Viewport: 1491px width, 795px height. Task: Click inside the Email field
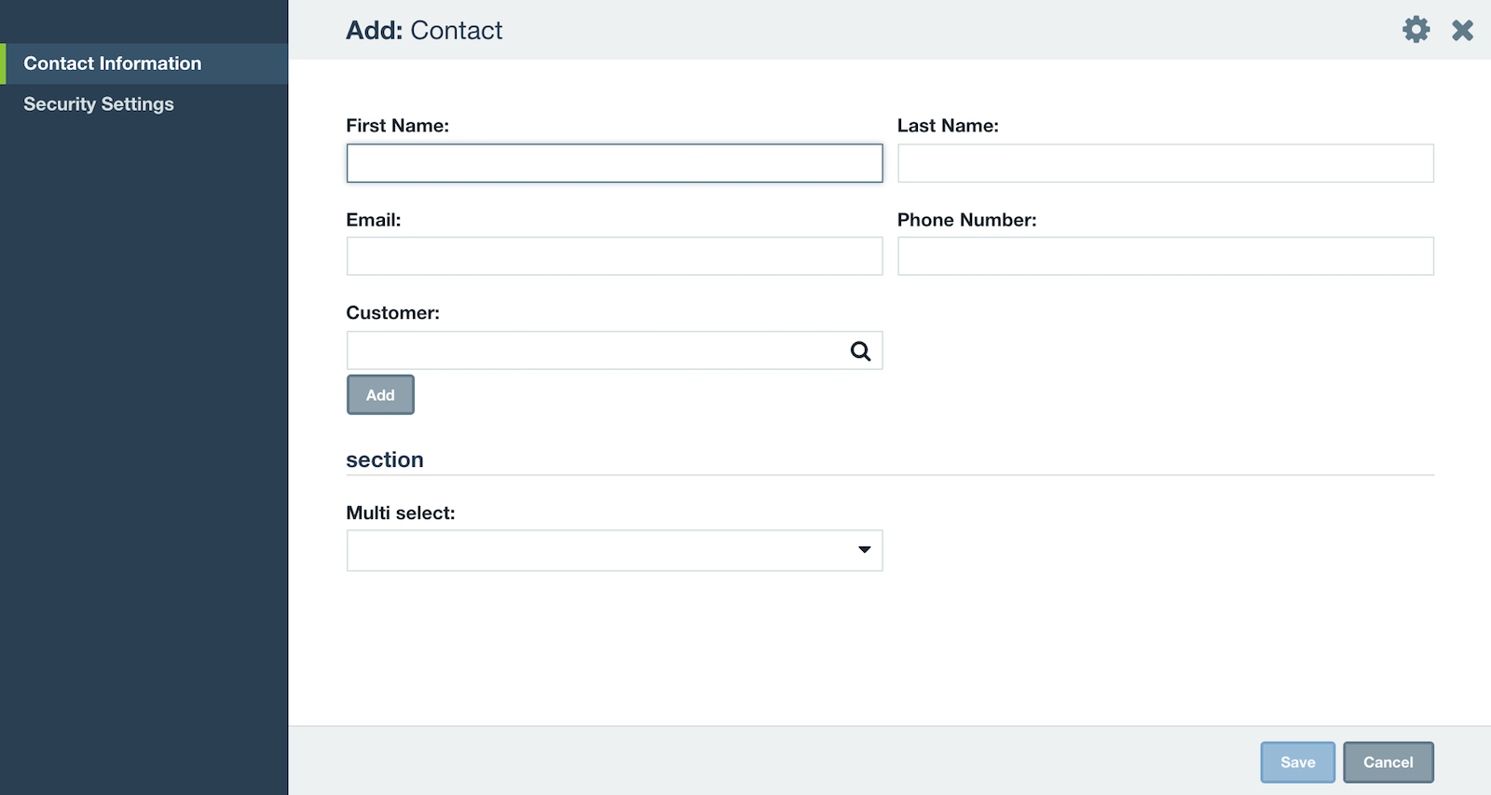[x=614, y=255]
